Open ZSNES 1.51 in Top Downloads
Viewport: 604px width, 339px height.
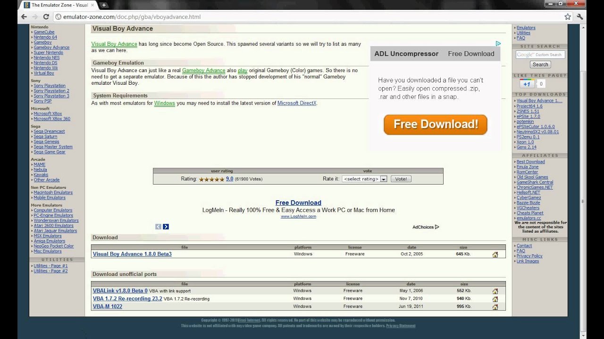point(528,112)
